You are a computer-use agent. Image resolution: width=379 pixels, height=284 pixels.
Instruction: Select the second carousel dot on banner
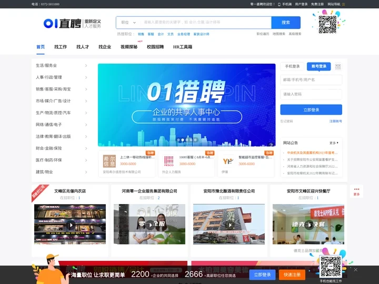pyautogui.click(x=183, y=140)
